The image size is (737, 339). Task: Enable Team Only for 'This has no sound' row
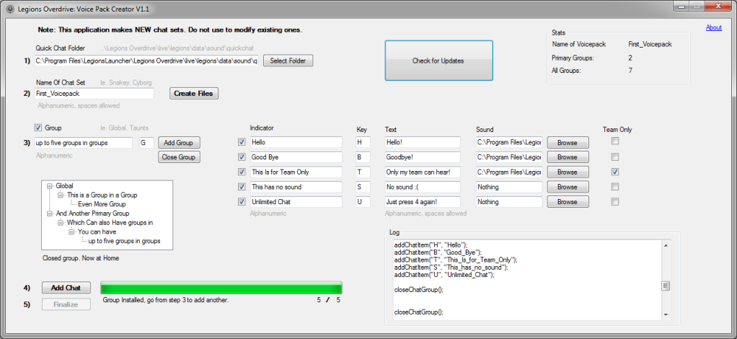point(615,187)
